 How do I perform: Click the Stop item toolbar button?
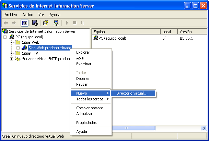pyautogui.click(x=75, y=23)
